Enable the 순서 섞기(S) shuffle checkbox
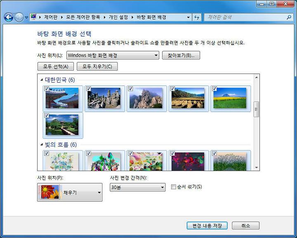 173,187
